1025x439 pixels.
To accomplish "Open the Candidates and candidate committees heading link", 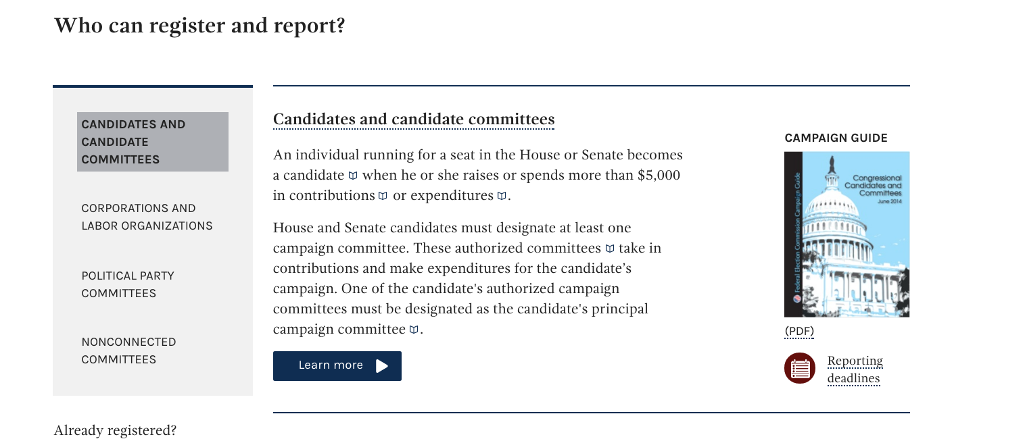I will 413,119.
